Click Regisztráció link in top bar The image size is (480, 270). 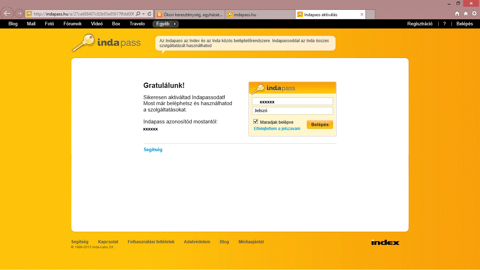pos(420,24)
